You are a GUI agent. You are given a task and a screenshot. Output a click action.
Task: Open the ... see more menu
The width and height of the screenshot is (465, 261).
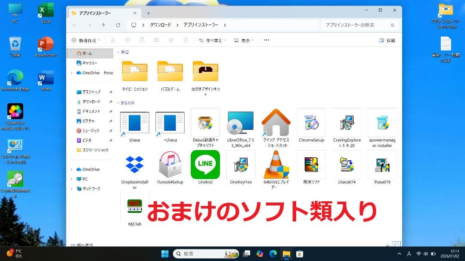coord(266,40)
